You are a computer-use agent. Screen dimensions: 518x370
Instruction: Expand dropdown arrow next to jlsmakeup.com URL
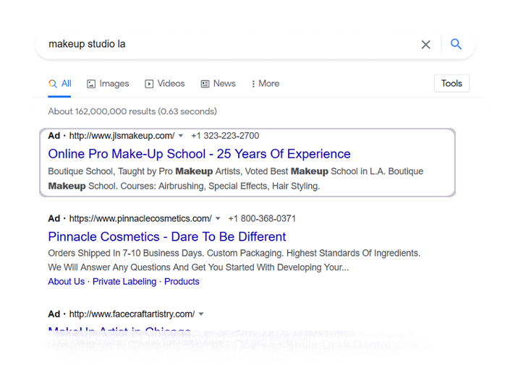[181, 136]
